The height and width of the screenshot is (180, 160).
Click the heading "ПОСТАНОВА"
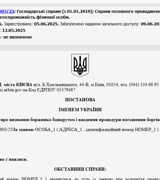pyautogui.click(x=80, y=100)
